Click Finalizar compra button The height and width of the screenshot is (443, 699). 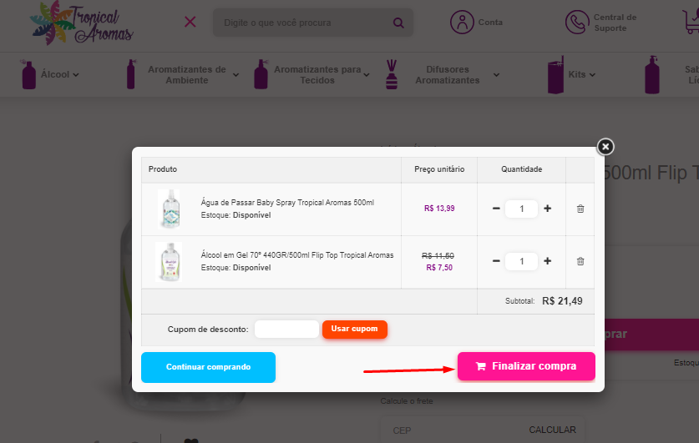point(526,366)
